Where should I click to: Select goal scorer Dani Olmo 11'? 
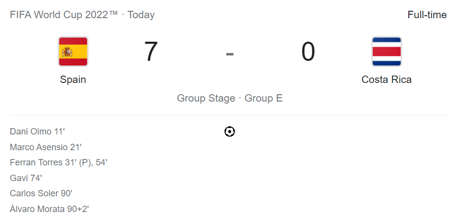[x=37, y=132]
